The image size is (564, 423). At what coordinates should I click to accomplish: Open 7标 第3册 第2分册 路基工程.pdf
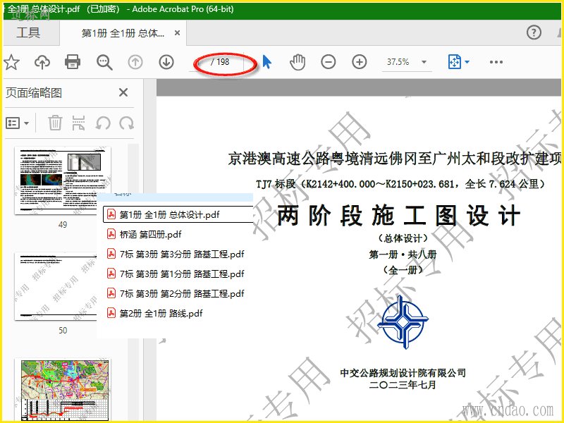[176, 294]
